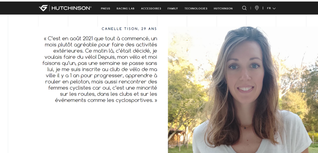Open the PNEUS menu
Viewport: 318px width, 153px height.
(106, 8)
